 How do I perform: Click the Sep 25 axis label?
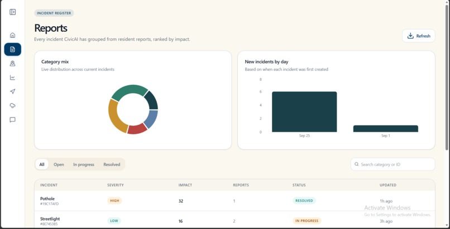click(304, 136)
